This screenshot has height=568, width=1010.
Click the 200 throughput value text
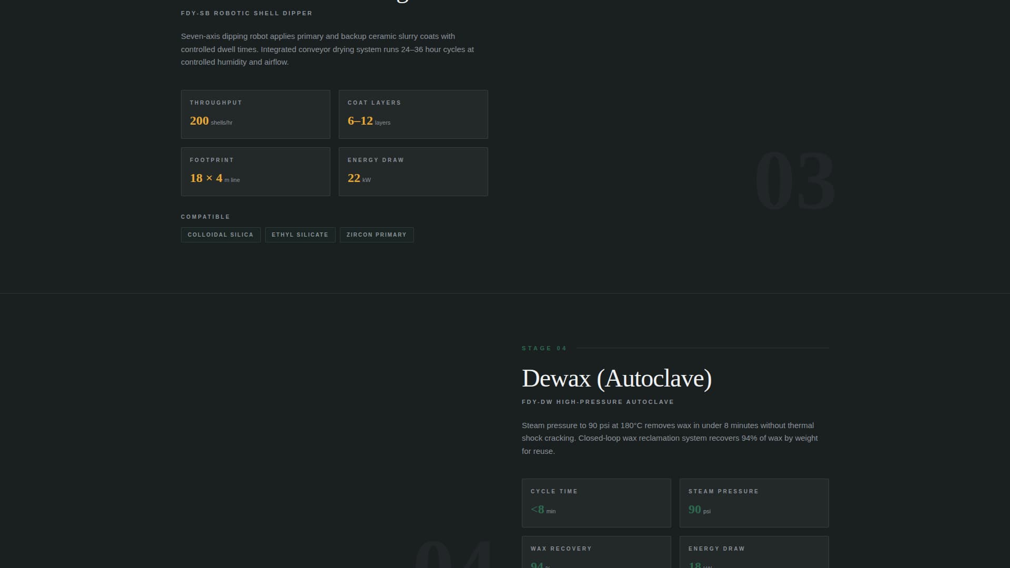click(x=199, y=120)
